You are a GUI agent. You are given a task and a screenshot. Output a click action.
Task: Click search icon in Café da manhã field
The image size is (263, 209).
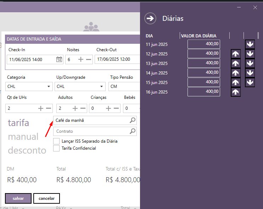132,120
